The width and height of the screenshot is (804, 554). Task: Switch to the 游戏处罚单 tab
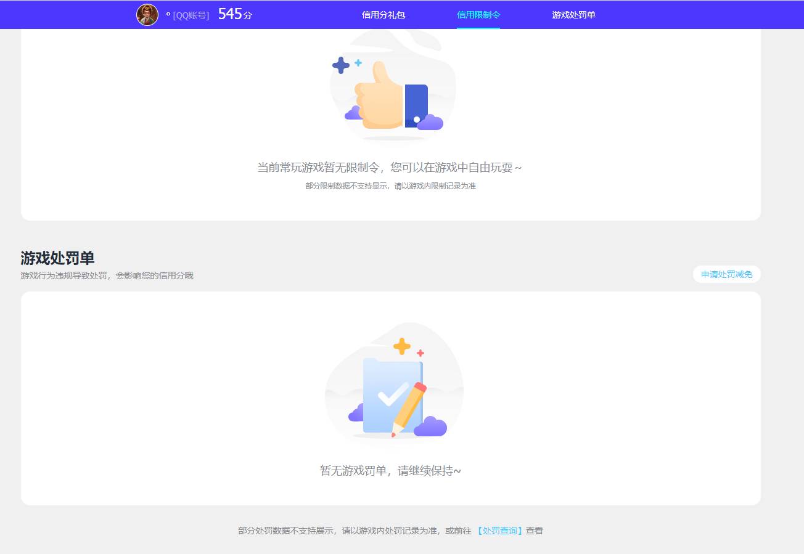point(573,14)
